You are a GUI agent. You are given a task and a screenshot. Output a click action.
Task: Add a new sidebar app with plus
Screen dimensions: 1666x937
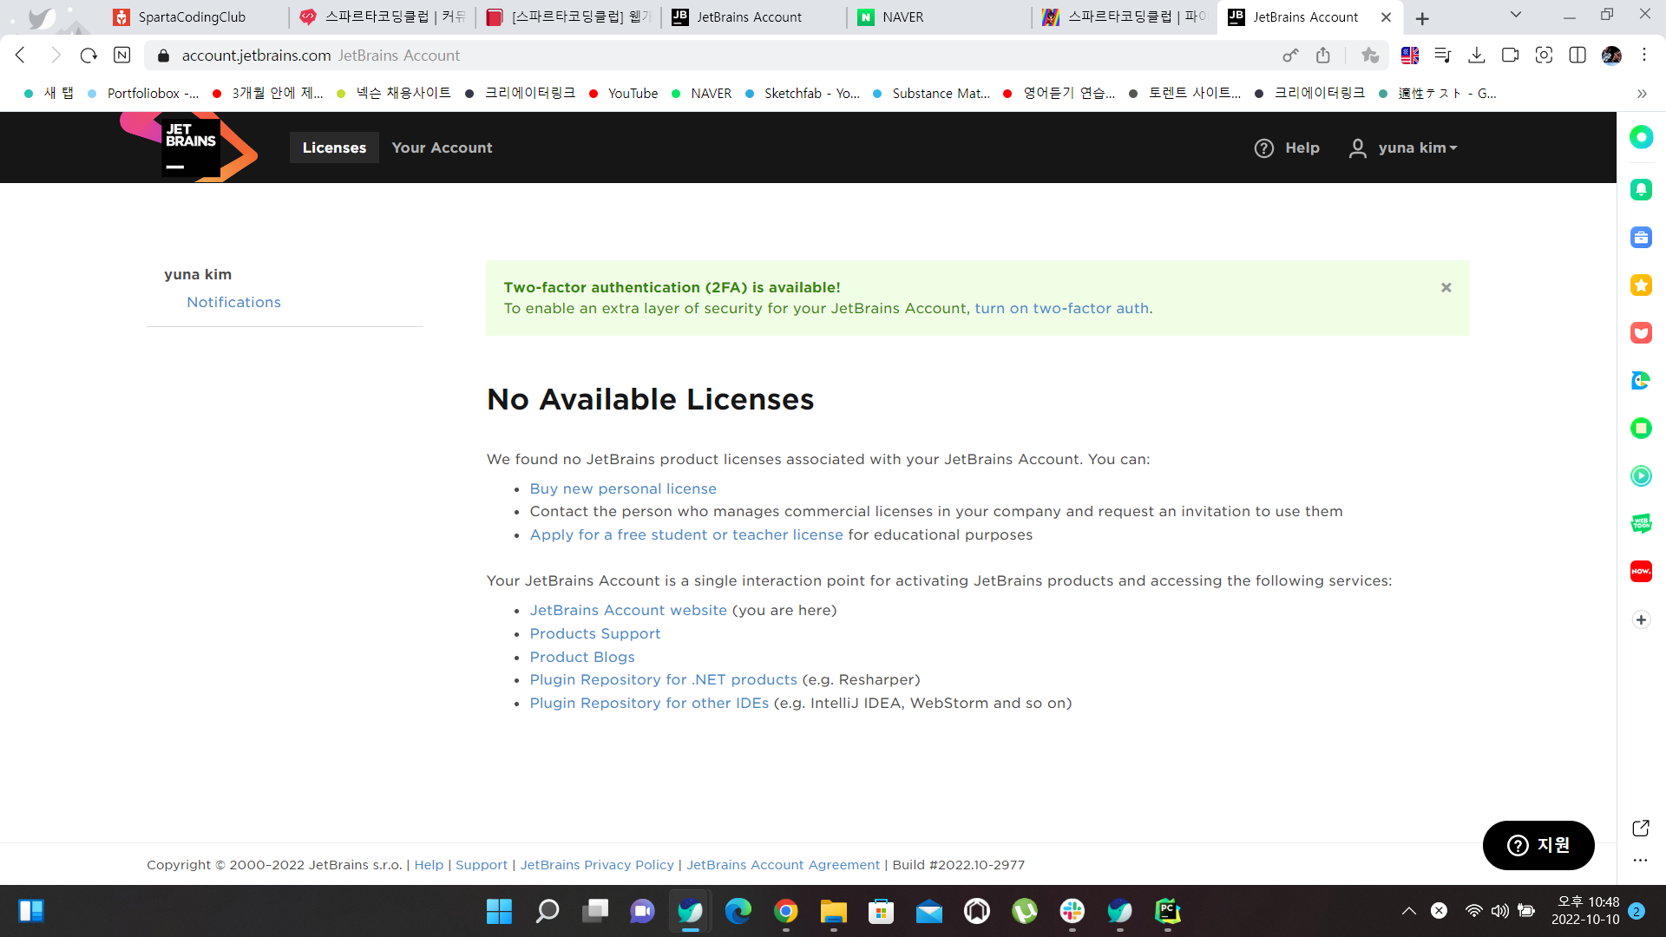[x=1641, y=619]
